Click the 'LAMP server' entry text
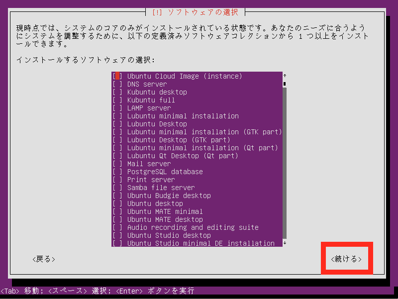 click(149, 108)
